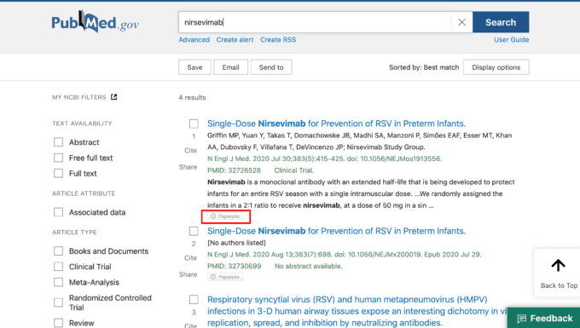
Task: Open the Send to menu
Action: pyautogui.click(x=271, y=67)
